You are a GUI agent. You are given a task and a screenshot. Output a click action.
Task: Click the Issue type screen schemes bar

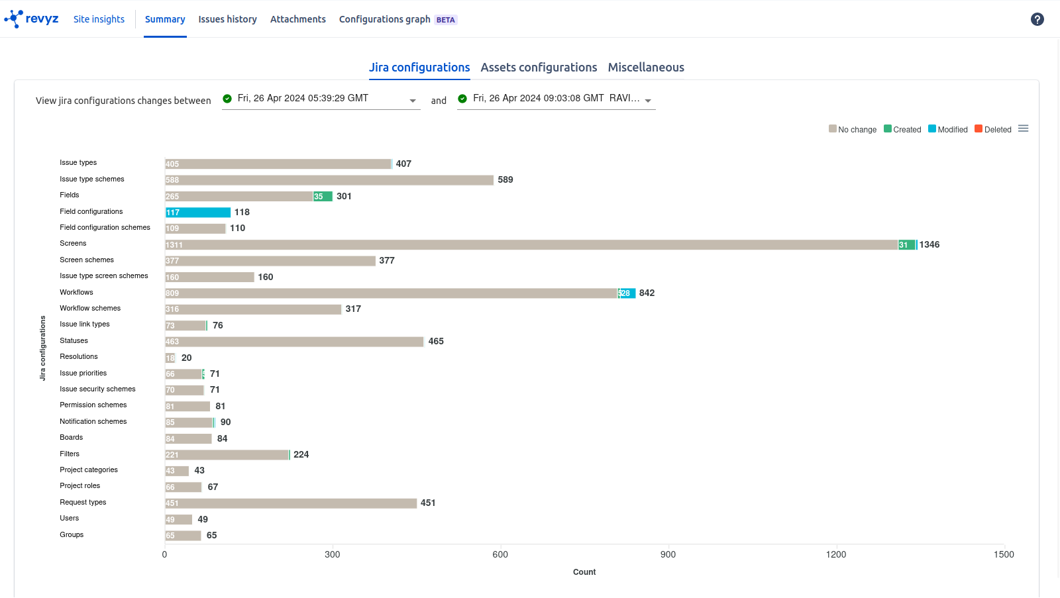click(209, 277)
